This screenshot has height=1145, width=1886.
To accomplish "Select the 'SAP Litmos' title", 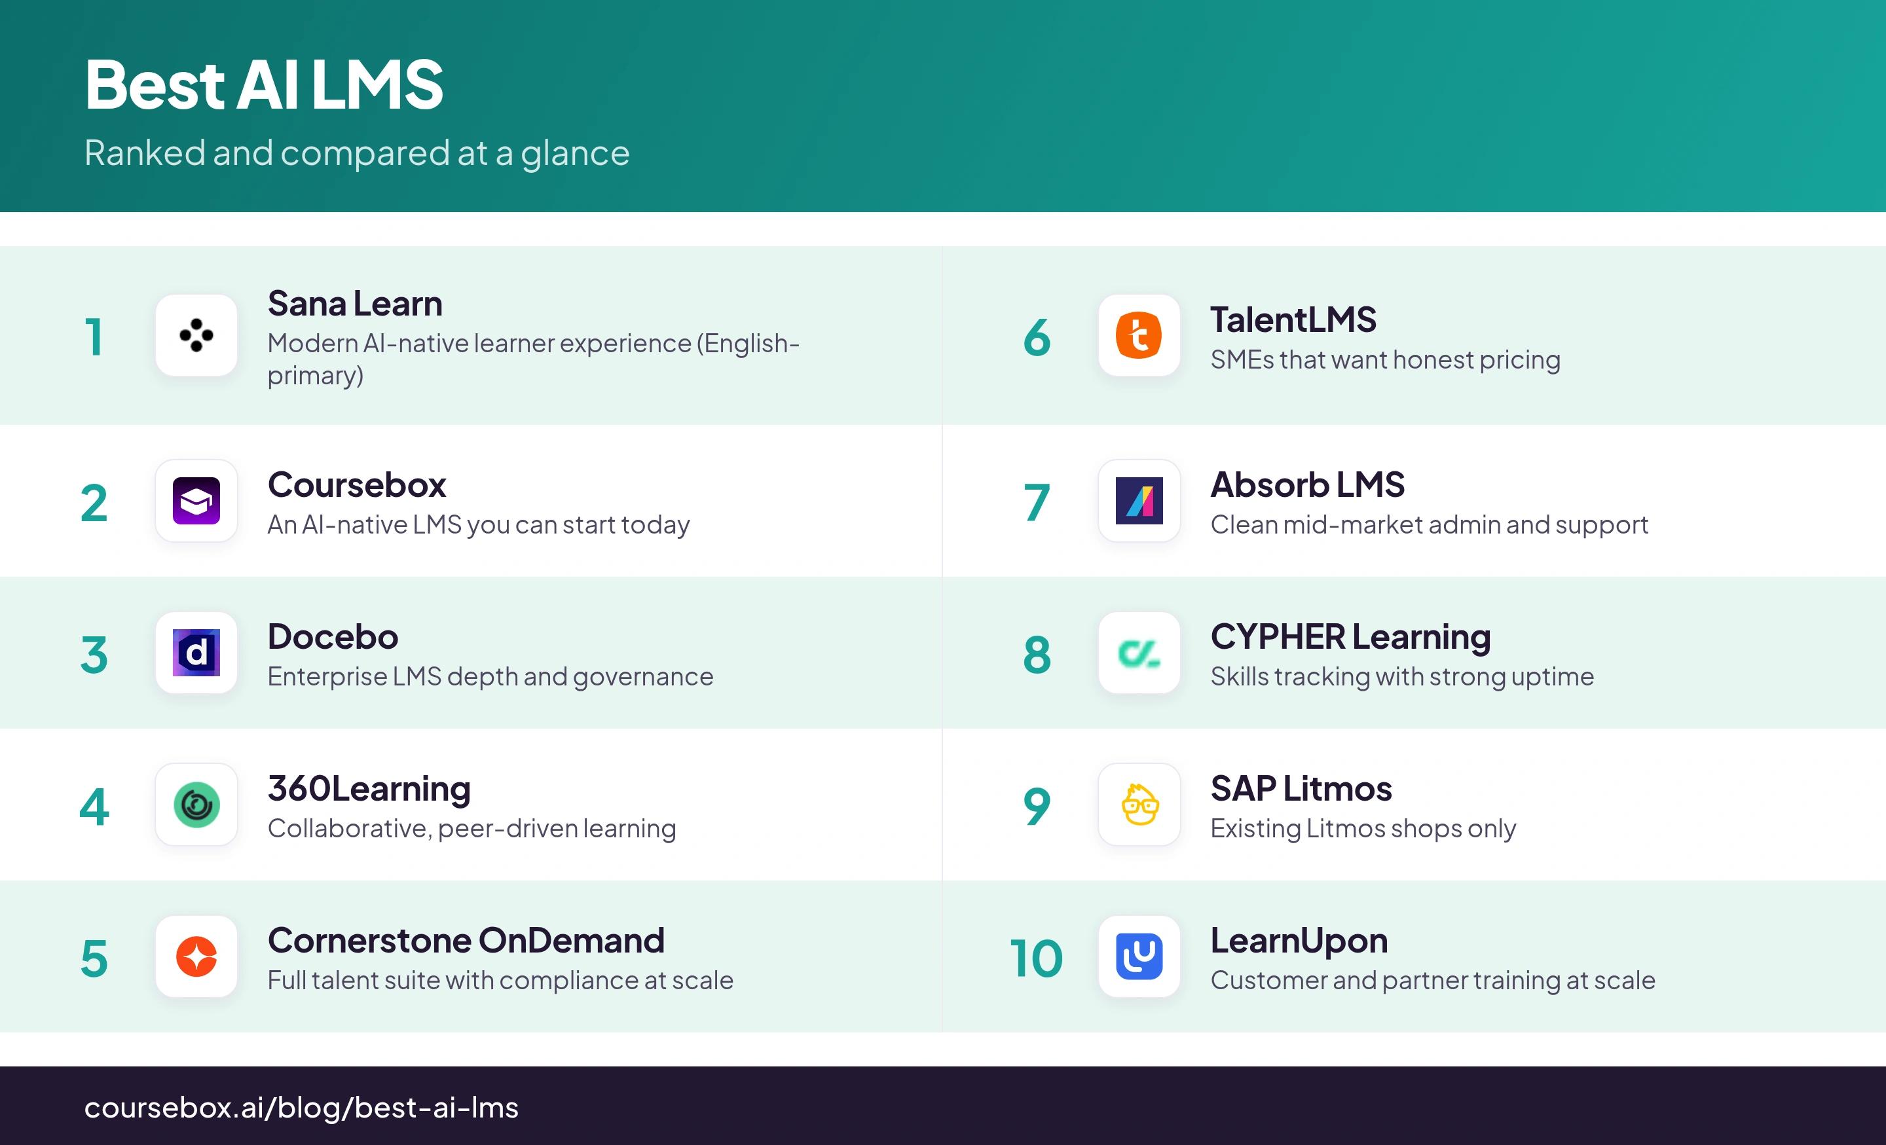I will [x=1301, y=788].
